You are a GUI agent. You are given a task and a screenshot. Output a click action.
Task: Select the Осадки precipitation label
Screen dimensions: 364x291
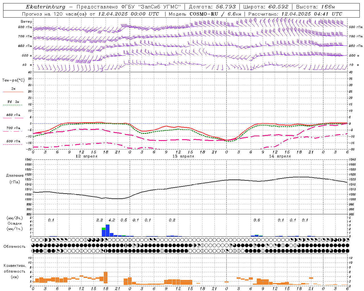[x=15, y=223]
